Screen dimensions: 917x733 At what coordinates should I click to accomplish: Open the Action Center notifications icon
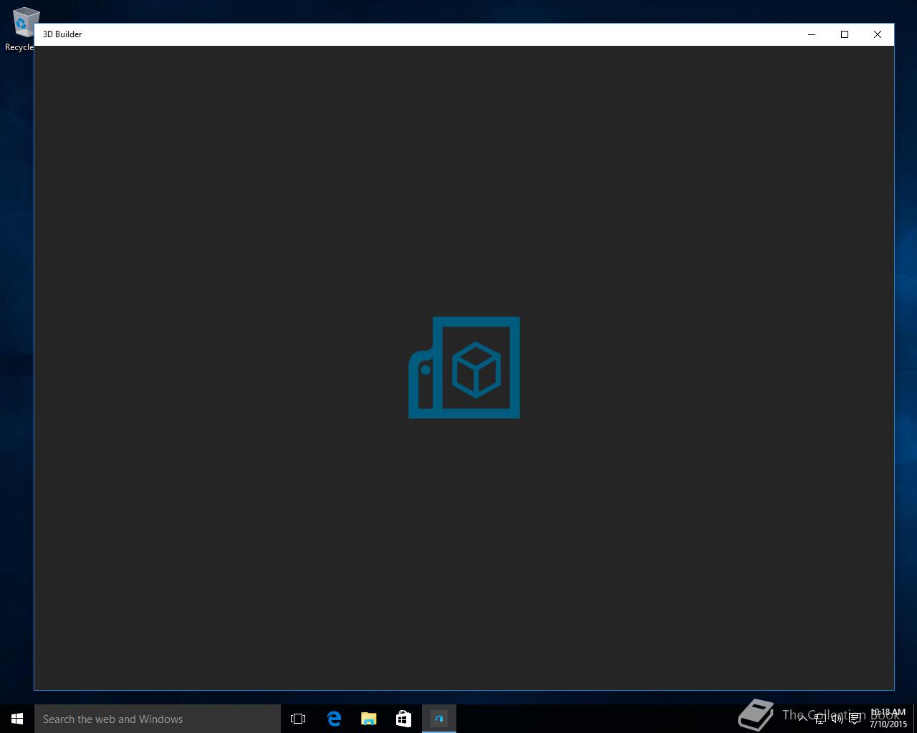tap(855, 719)
